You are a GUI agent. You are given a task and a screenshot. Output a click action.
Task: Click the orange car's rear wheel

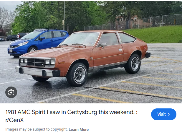(x=133, y=64)
